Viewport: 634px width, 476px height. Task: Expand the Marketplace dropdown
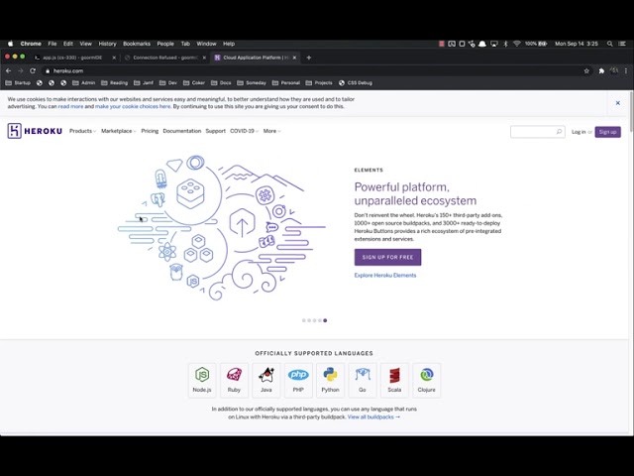tap(119, 131)
